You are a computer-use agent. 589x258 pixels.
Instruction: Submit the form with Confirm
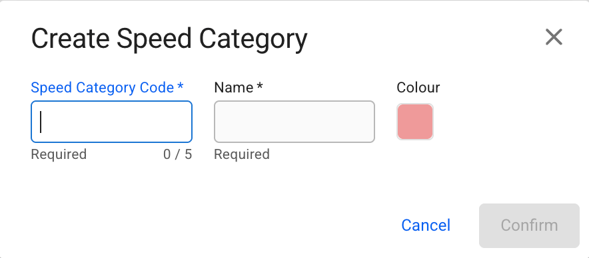tap(529, 225)
